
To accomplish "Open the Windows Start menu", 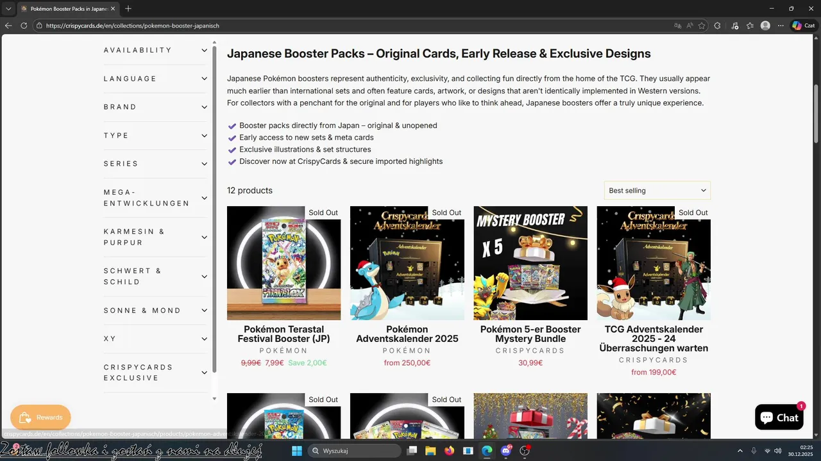I will point(297,451).
